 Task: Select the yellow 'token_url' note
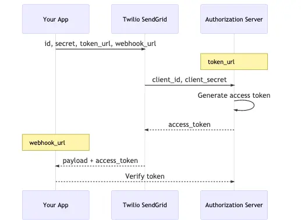click(x=234, y=62)
